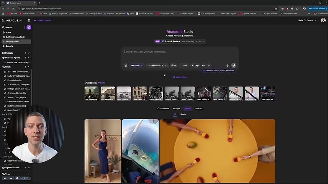The image size is (328, 184).
Task: Open the YouTube bookmark
Action: point(13,13)
